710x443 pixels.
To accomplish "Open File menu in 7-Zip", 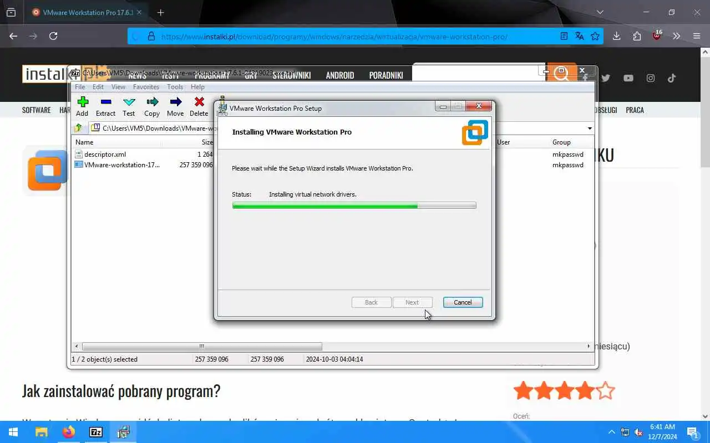I will coord(80,87).
